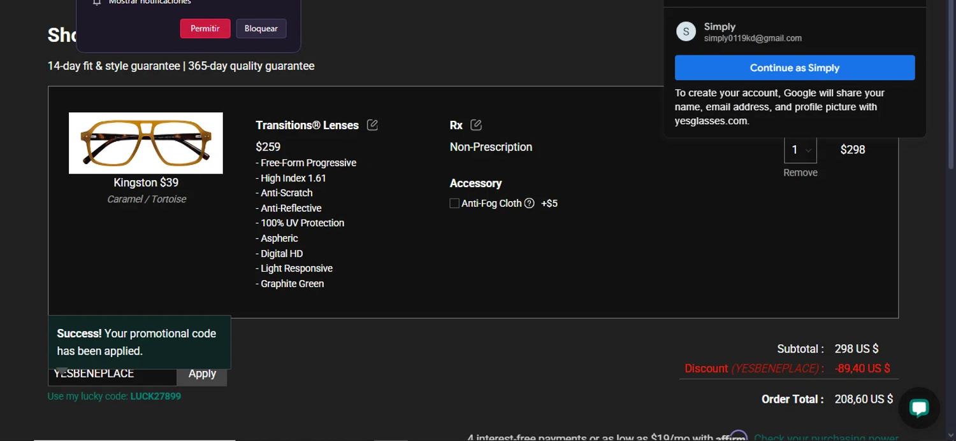Edit the Rx prescription details
This screenshot has height=441, width=956.
tap(476, 125)
